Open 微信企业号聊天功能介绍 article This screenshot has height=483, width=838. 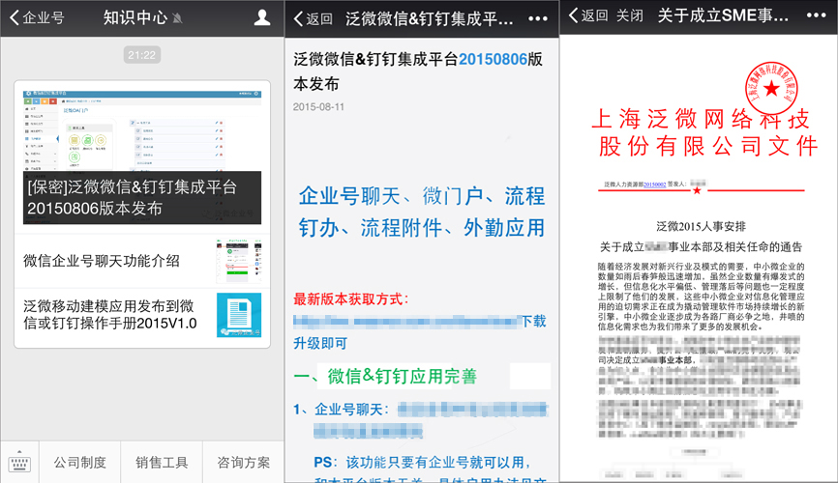[102, 261]
